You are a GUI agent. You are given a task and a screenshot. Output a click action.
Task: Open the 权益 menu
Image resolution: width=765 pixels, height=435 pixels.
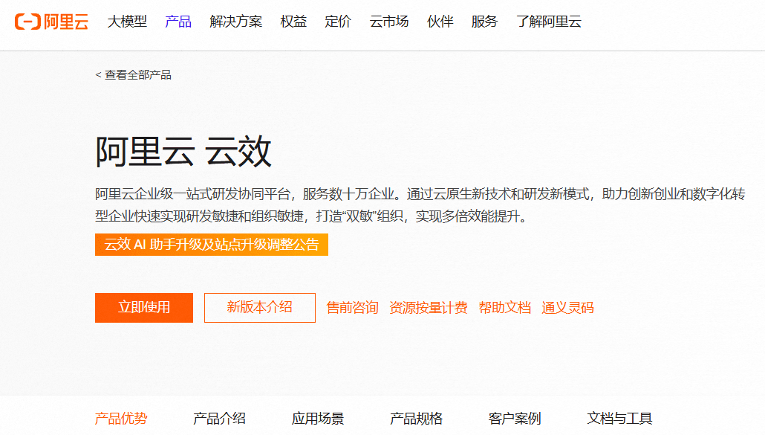point(293,22)
